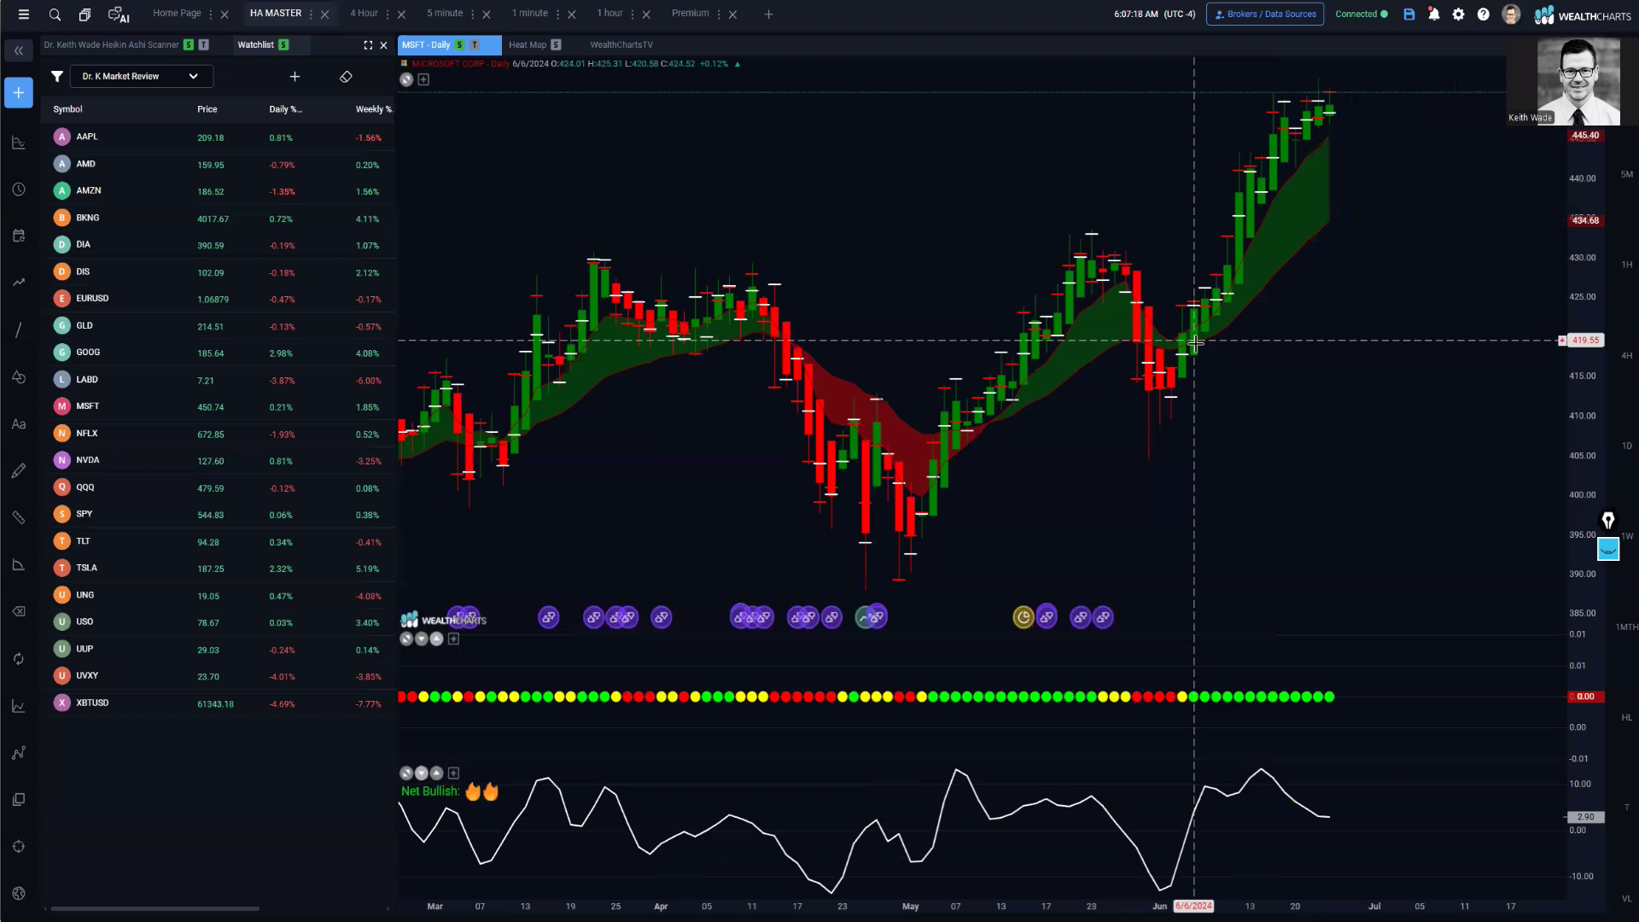Click the calendar icon in left sidebar
This screenshot has height=922, width=1639.
(x=19, y=236)
